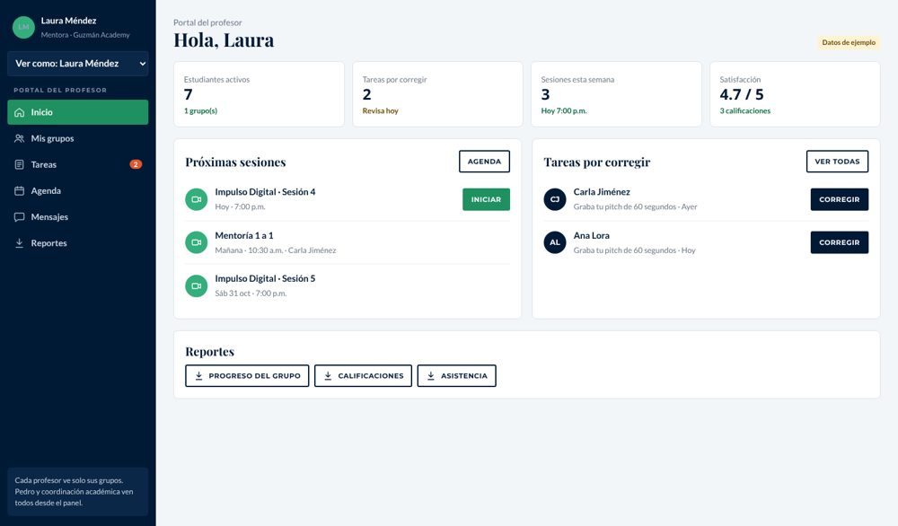Image resolution: width=898 pixels, height=526 pixels.
Task: Download the PROGRESO DEL GRUPO report
Action: [248, 376]
